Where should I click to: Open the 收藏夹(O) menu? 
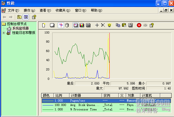tap(63, 10)
